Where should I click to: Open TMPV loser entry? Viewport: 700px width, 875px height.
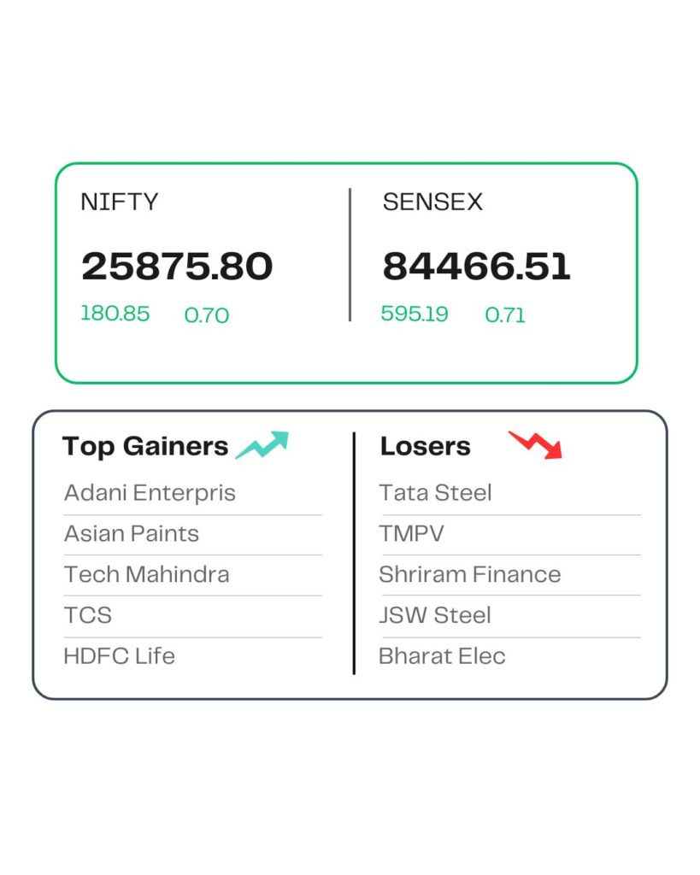[x=411, y=534]
